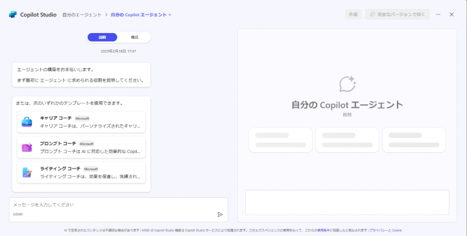Image resolution: width=467 pixels, height=236 pixels.
Task: Click the プロンプト コーチ template icon
Action: click(27, 147)
